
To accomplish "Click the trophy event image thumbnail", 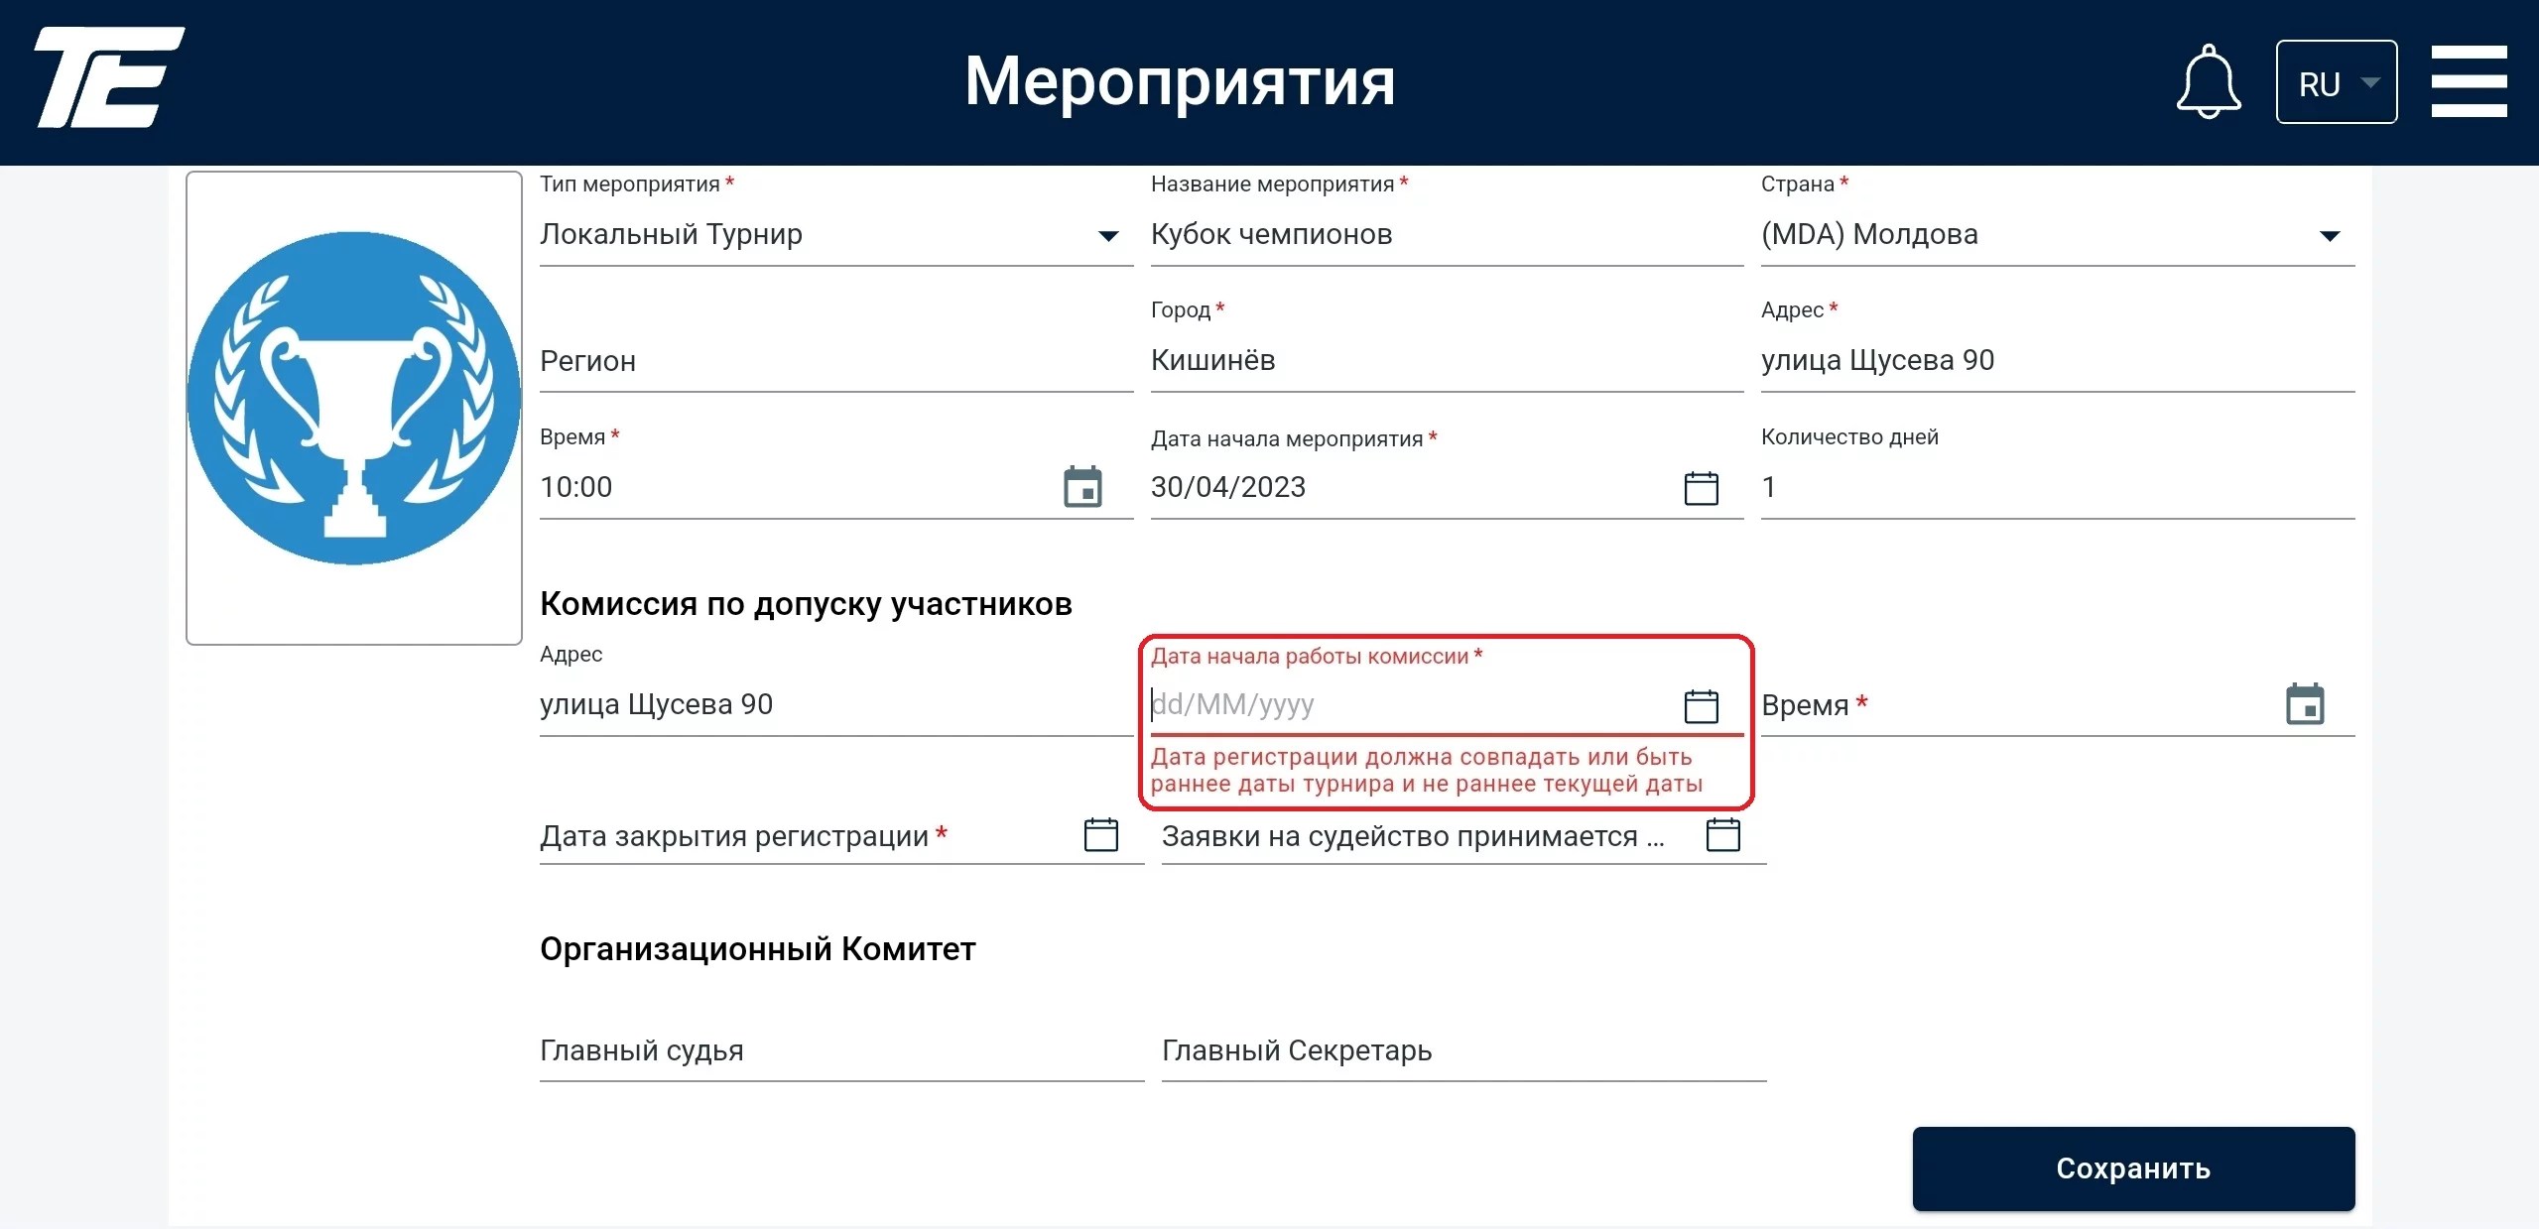I will (354, 408).
